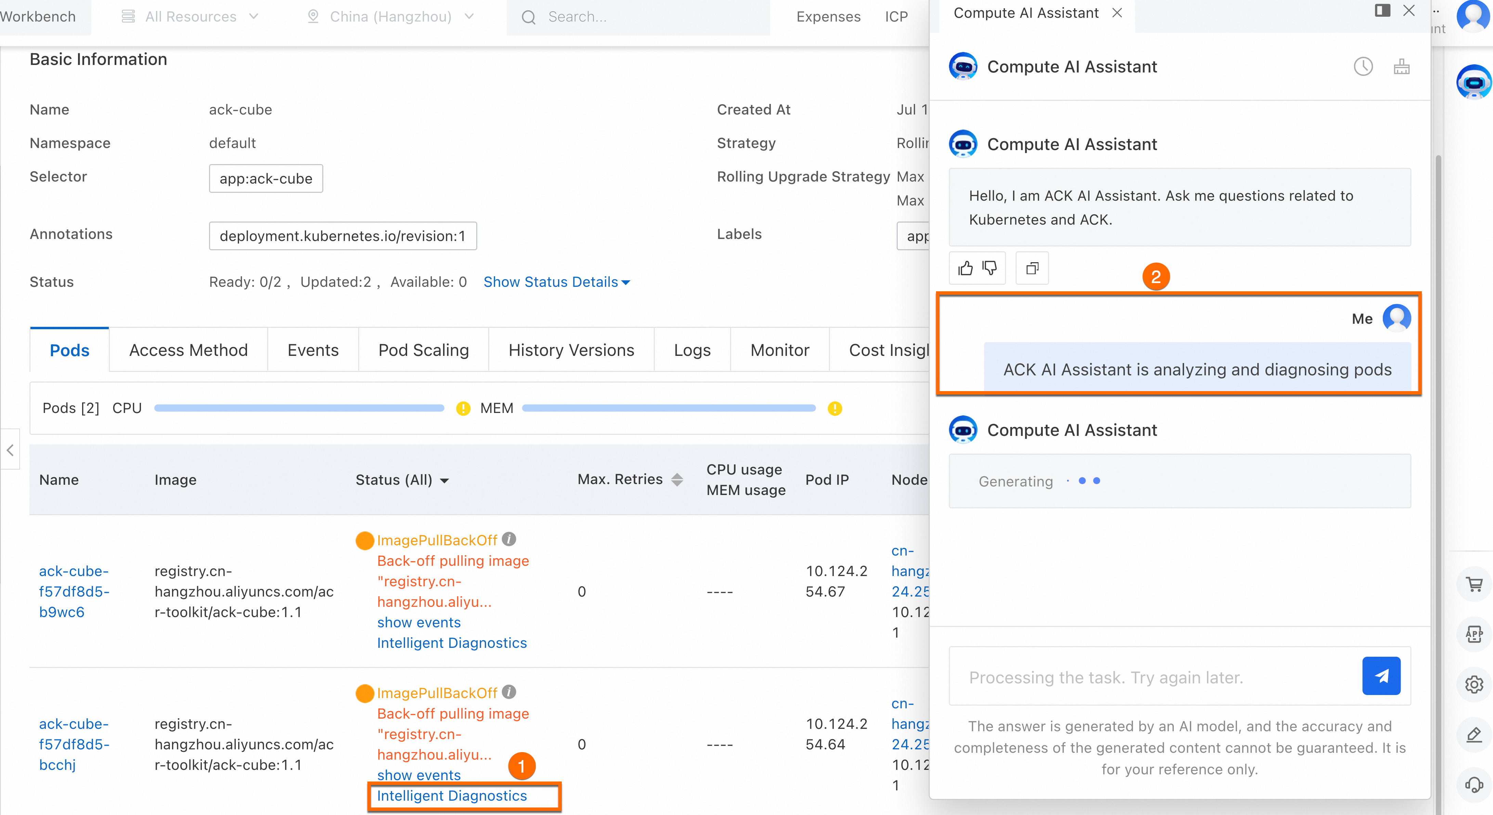This screenshot has width=1493, height=815.
Task: Click the settings gear in the right sidebar
Action: [x=1474, y=685]
